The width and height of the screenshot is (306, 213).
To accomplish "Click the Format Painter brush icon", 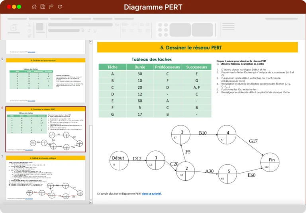I will 29,35.
